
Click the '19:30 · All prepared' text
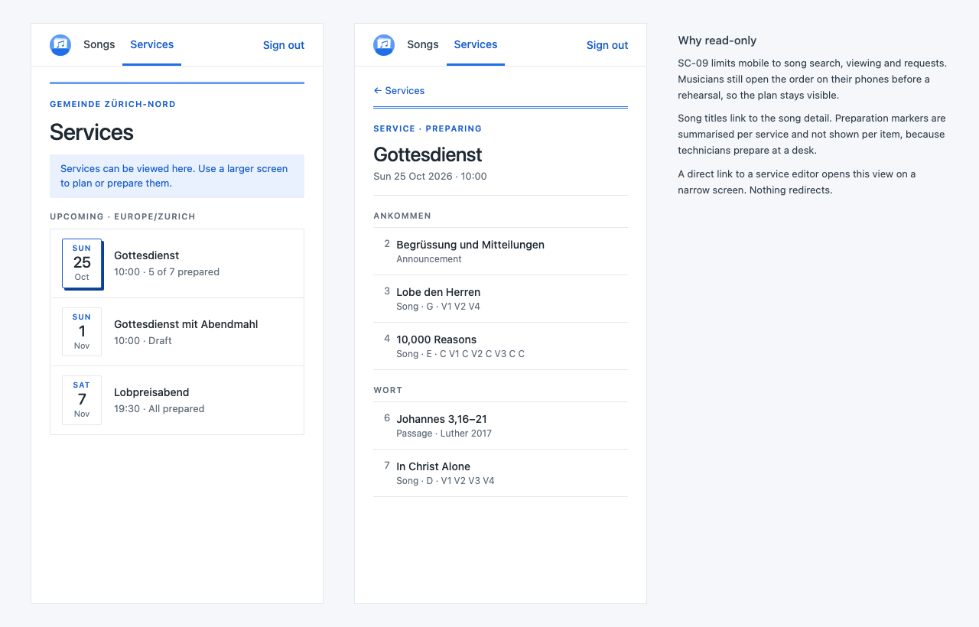point(159,408)
